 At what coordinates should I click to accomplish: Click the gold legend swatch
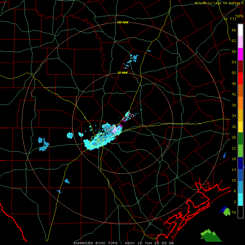[240, 115]
